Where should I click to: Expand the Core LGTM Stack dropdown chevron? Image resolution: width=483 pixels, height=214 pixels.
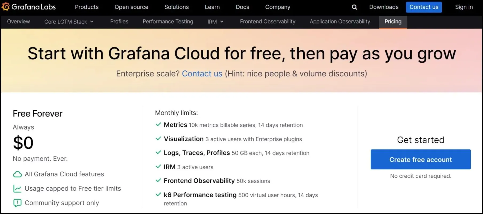pyautogui.click(x=92, y=22)
